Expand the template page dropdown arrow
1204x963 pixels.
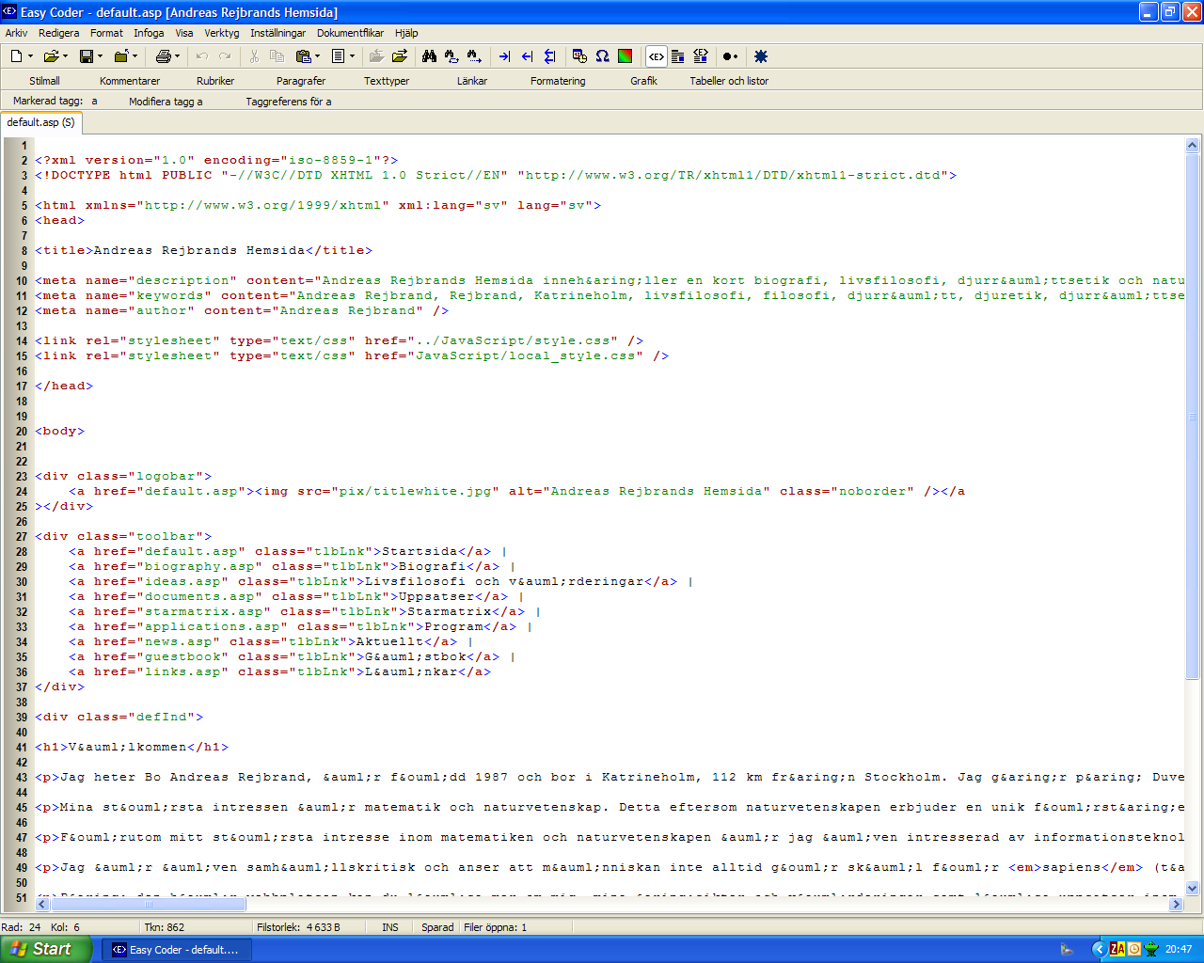pyautogui.click(x=353, y=56)
